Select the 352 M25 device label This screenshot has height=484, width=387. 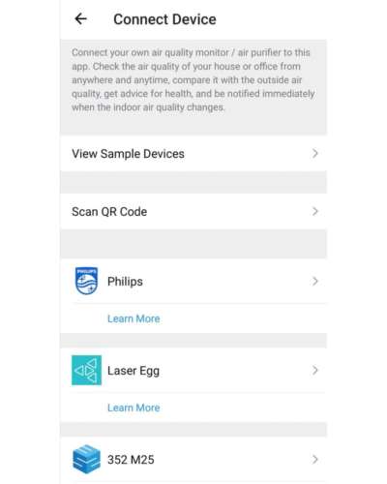tap(131, 460)
